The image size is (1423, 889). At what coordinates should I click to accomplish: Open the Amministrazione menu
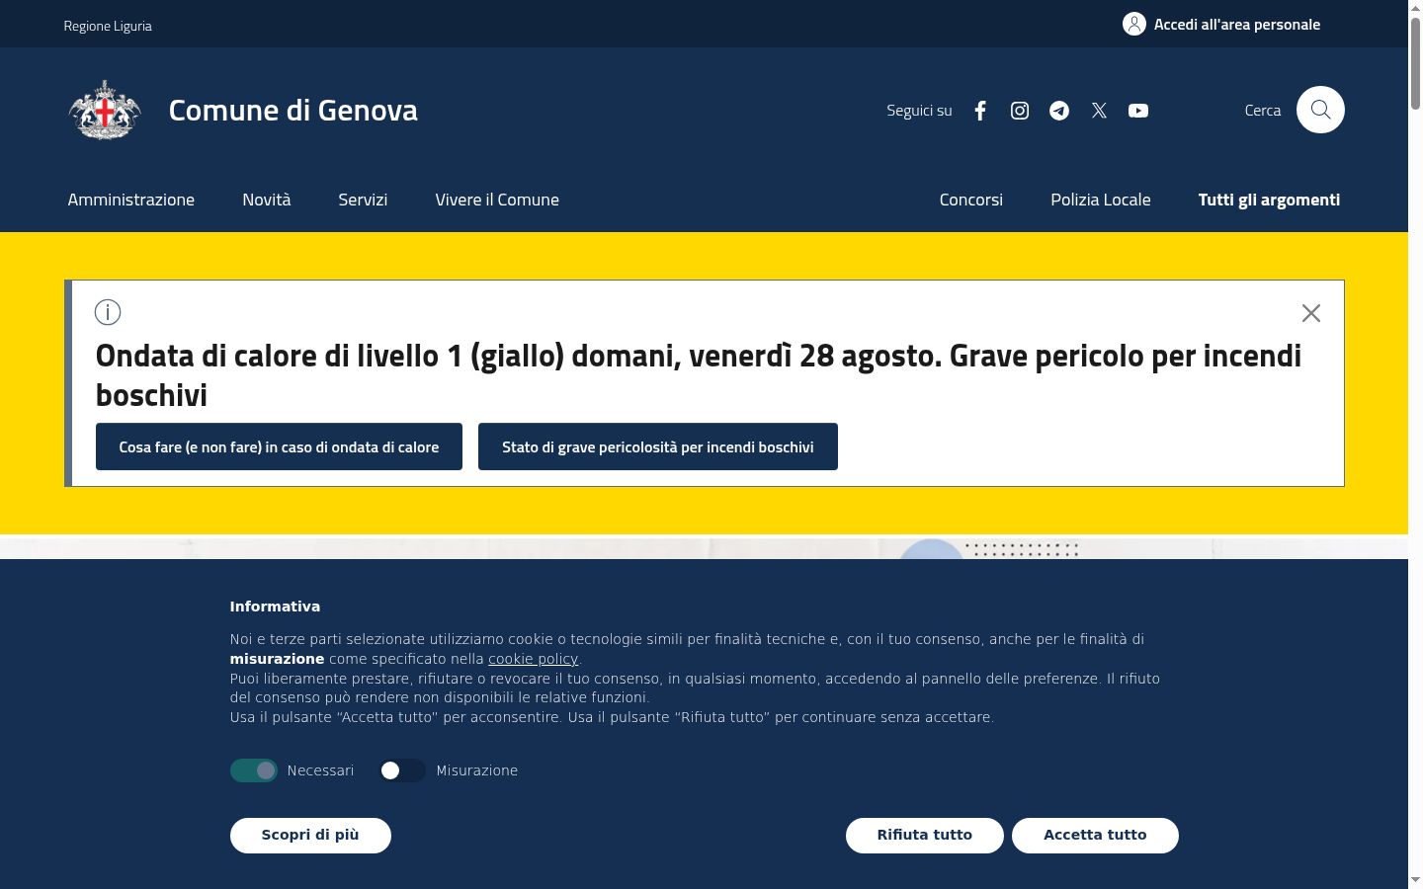click(131, 200)
